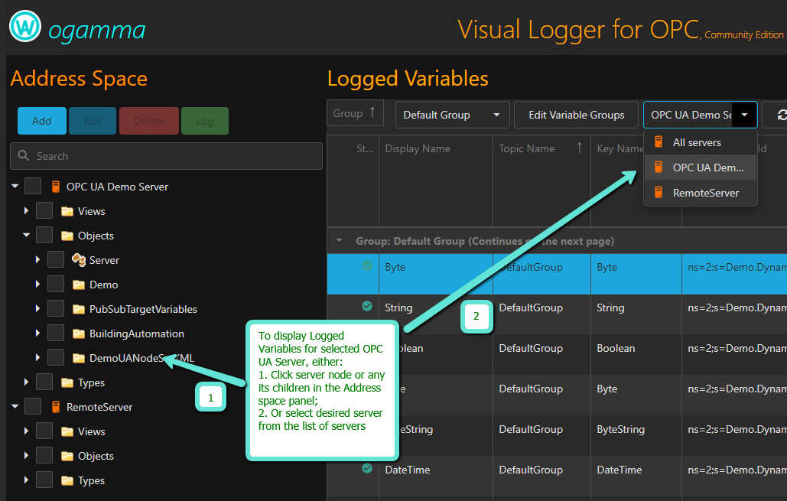The height and width of the screenshot is (501, 787).
Task: Check the BuildingAutomation folder checkbox
Action: click(x=56, y=333)
